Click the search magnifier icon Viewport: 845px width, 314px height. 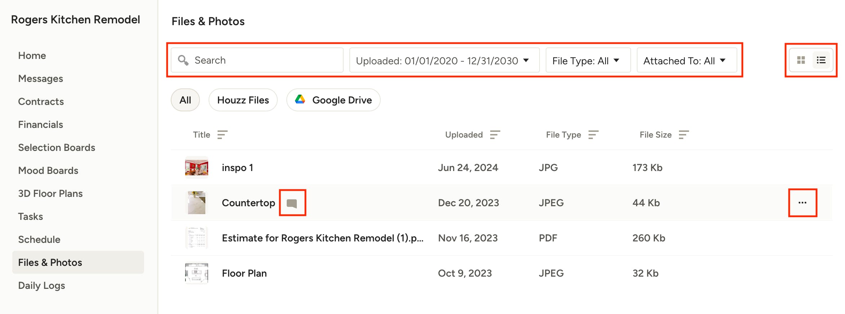coord(183,60)
